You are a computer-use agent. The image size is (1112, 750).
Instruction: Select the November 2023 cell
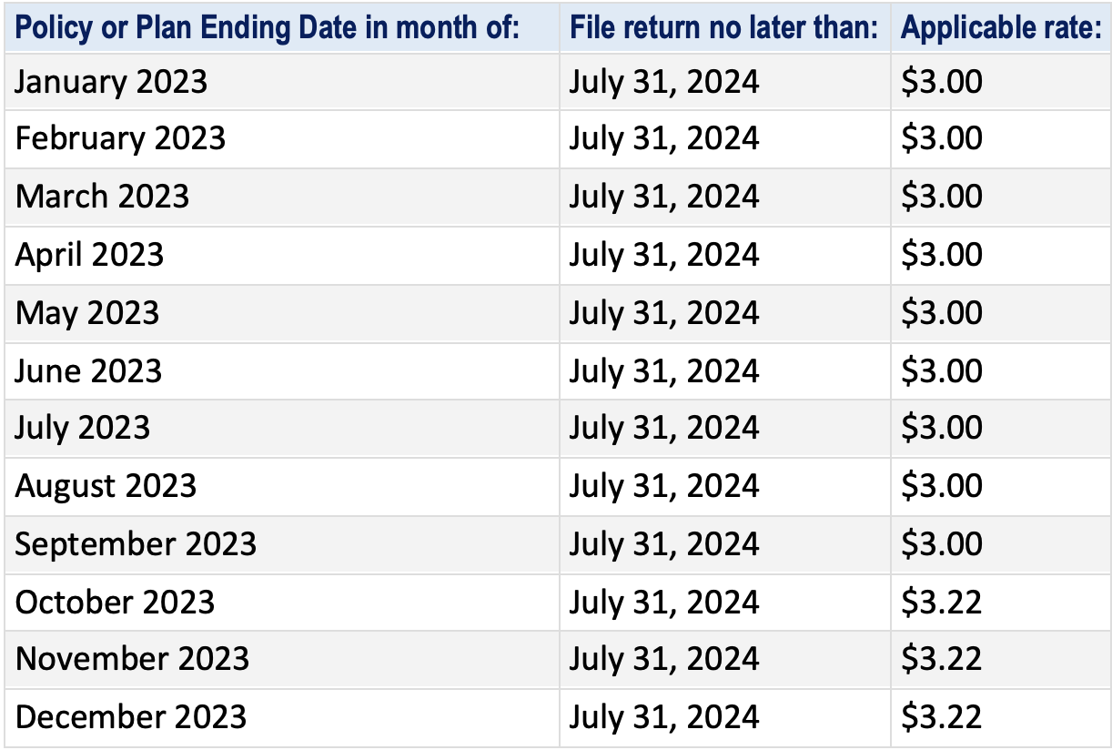[x=132, y=659]
